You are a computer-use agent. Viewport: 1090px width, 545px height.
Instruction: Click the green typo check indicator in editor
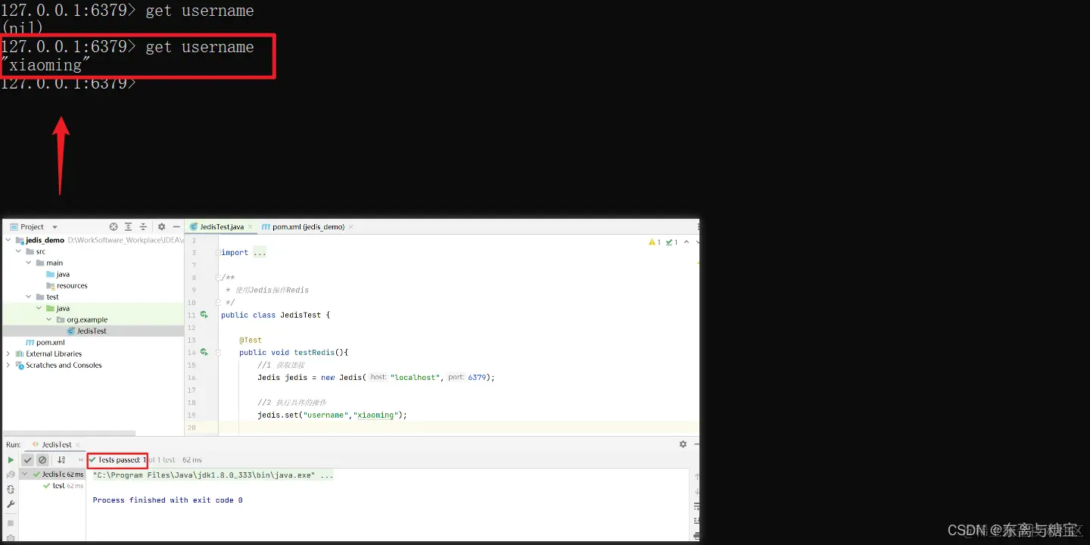click(671, 242)
